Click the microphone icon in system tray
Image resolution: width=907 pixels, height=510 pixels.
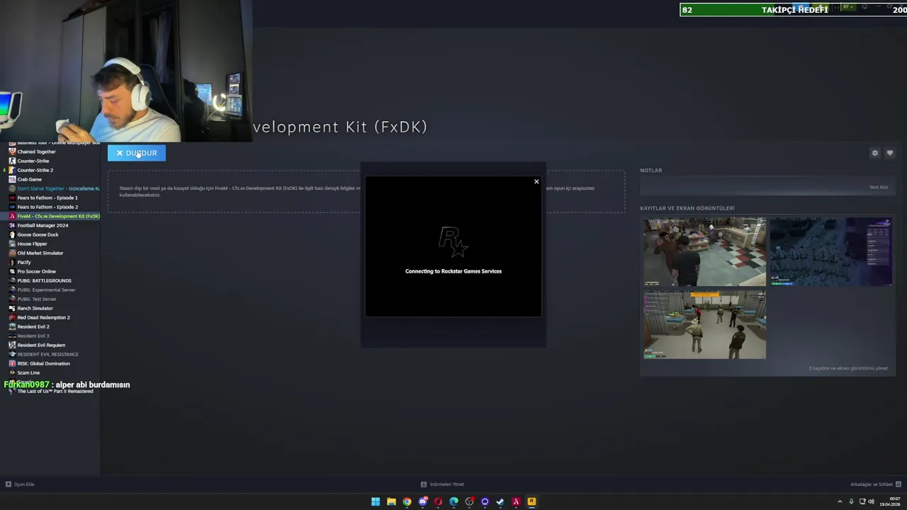tap(851, 501)
